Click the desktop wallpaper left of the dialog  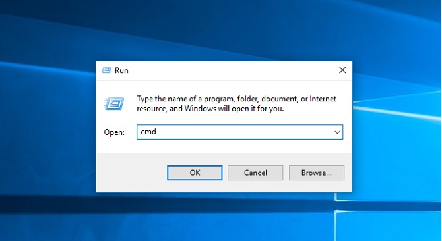[48, 126]
